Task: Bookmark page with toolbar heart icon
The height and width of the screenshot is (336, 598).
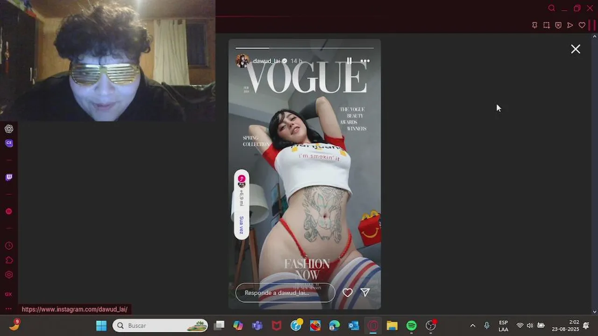Action: [x=582, y=25]
